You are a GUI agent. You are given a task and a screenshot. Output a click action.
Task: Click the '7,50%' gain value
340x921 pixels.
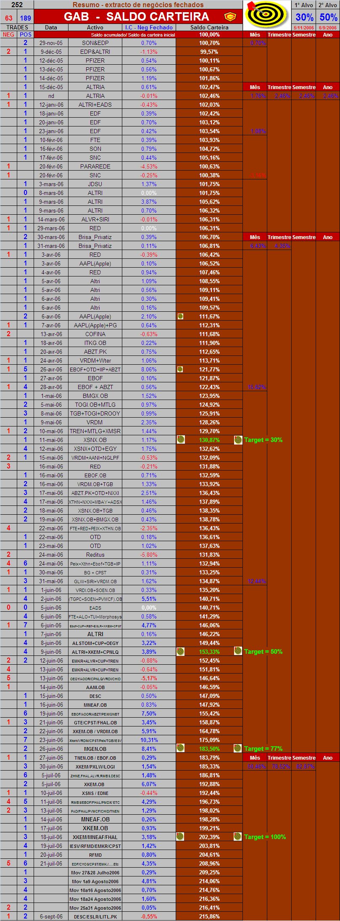(x=149, y=713)
